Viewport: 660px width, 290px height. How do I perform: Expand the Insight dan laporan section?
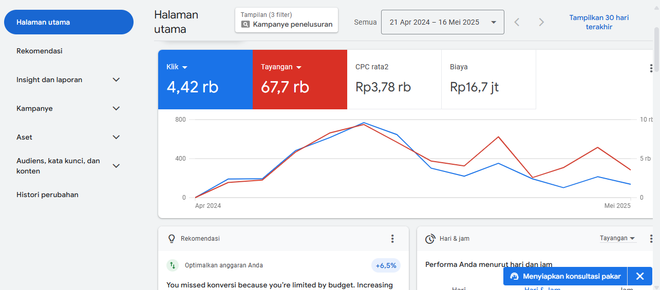pyautogui.click(x=116, y=80)
